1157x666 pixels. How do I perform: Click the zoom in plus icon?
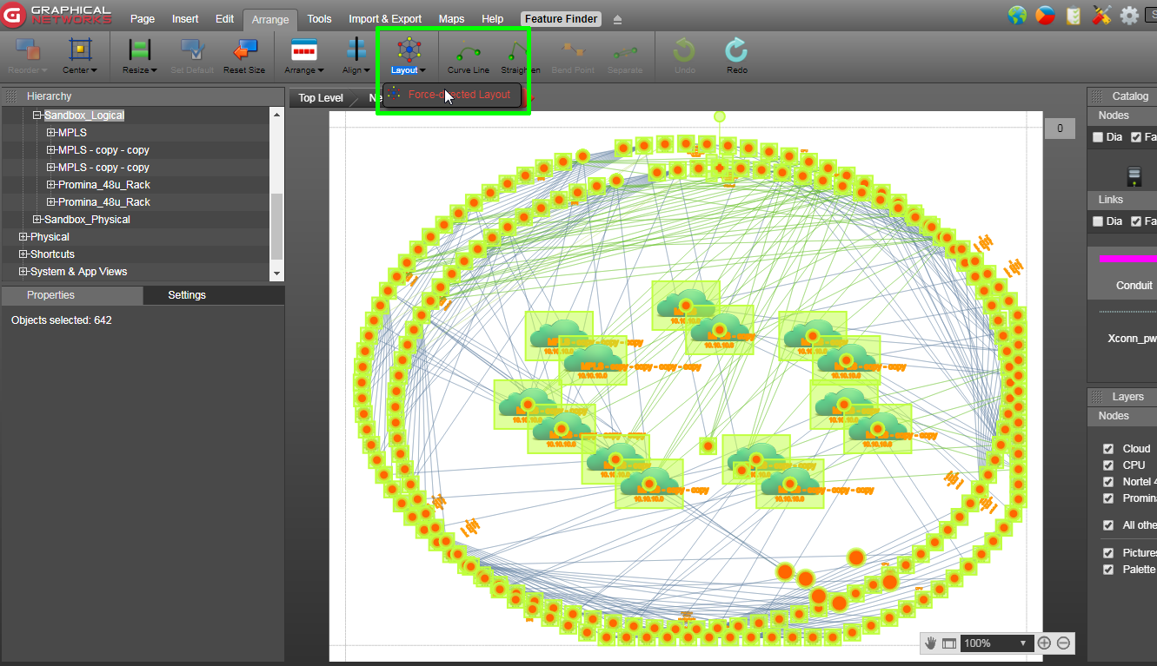coord(1044,643)
